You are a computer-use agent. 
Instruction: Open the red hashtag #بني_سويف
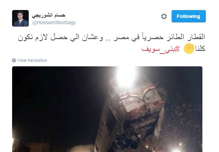(161, 49)
